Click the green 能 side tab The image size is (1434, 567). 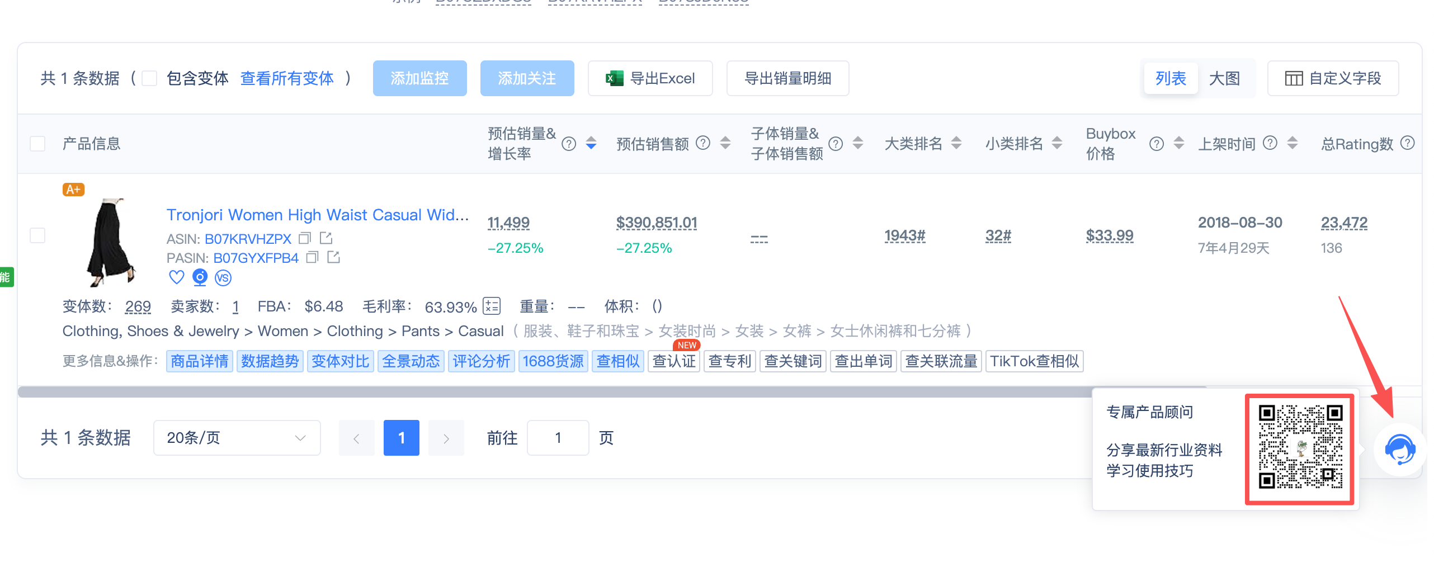6,277
